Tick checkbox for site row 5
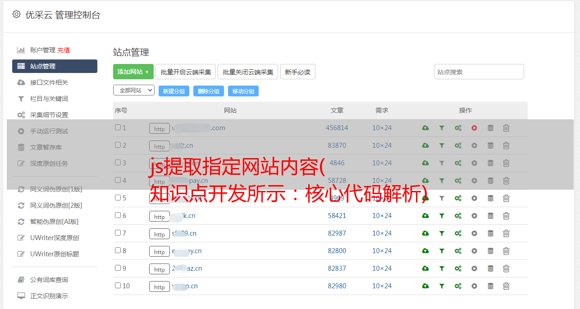The height and width of the screenshot is (309, 580). 118,198
